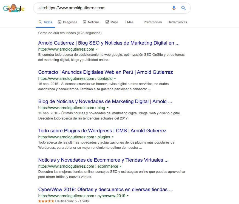Open Todo sobre Plugins de Wordpress result

coord(102,131)
